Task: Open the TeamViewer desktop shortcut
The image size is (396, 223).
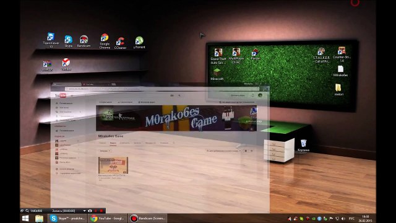Action: 51,40
